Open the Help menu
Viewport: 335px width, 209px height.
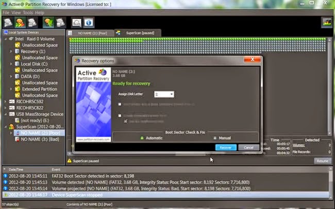[x=40, y=13]
